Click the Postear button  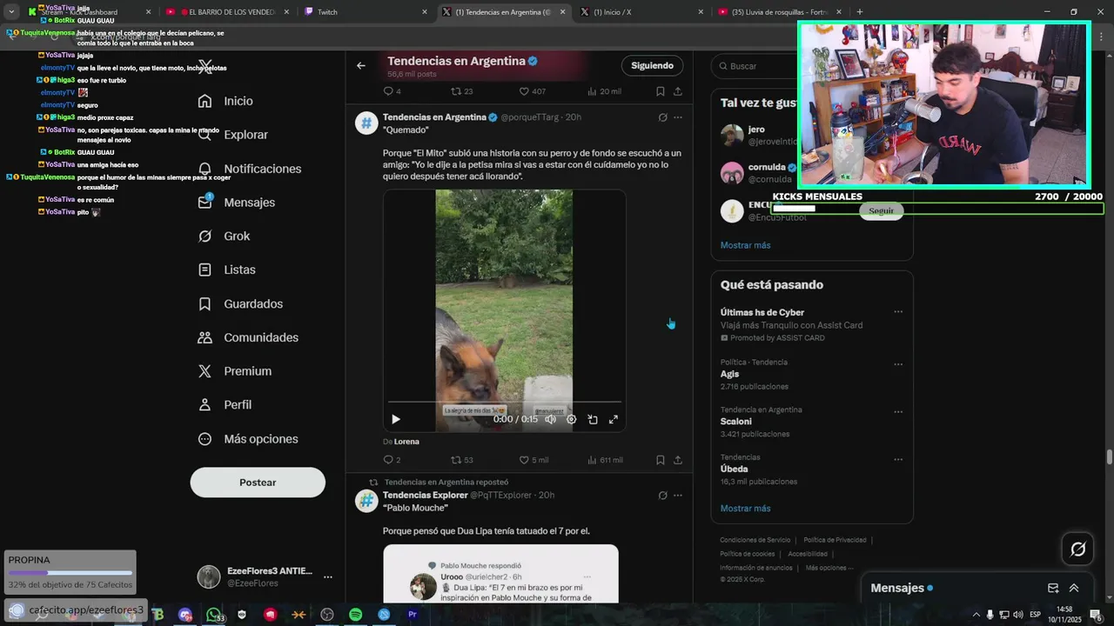(258, 483)
